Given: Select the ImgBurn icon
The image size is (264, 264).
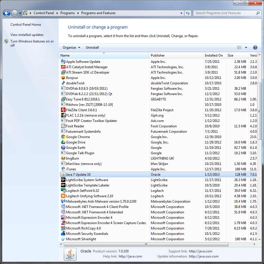Looking at the screenshot, I should pyautogui.click(x=62, y=158).
